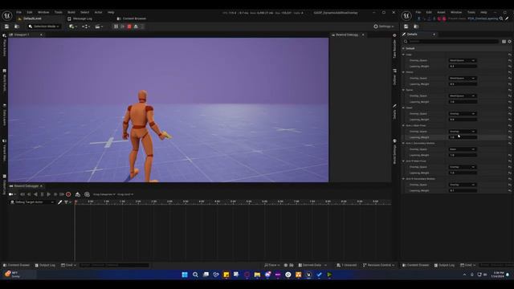Viewport: 514px width, 289px height.
Task: Open Build menu in main editor
Action: tap(71, 13)
